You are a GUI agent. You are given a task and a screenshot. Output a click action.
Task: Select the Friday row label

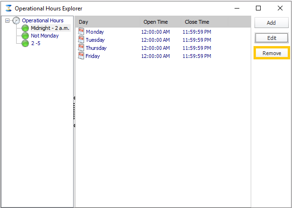coord(93,56)
